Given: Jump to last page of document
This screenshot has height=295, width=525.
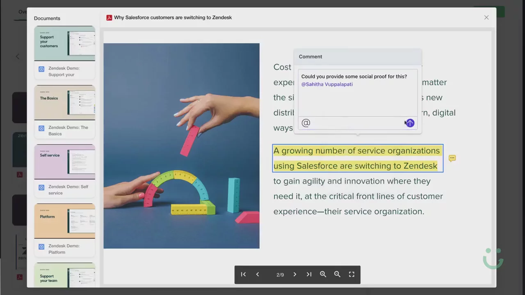Looking at the screenshot, I should [309, 275].
